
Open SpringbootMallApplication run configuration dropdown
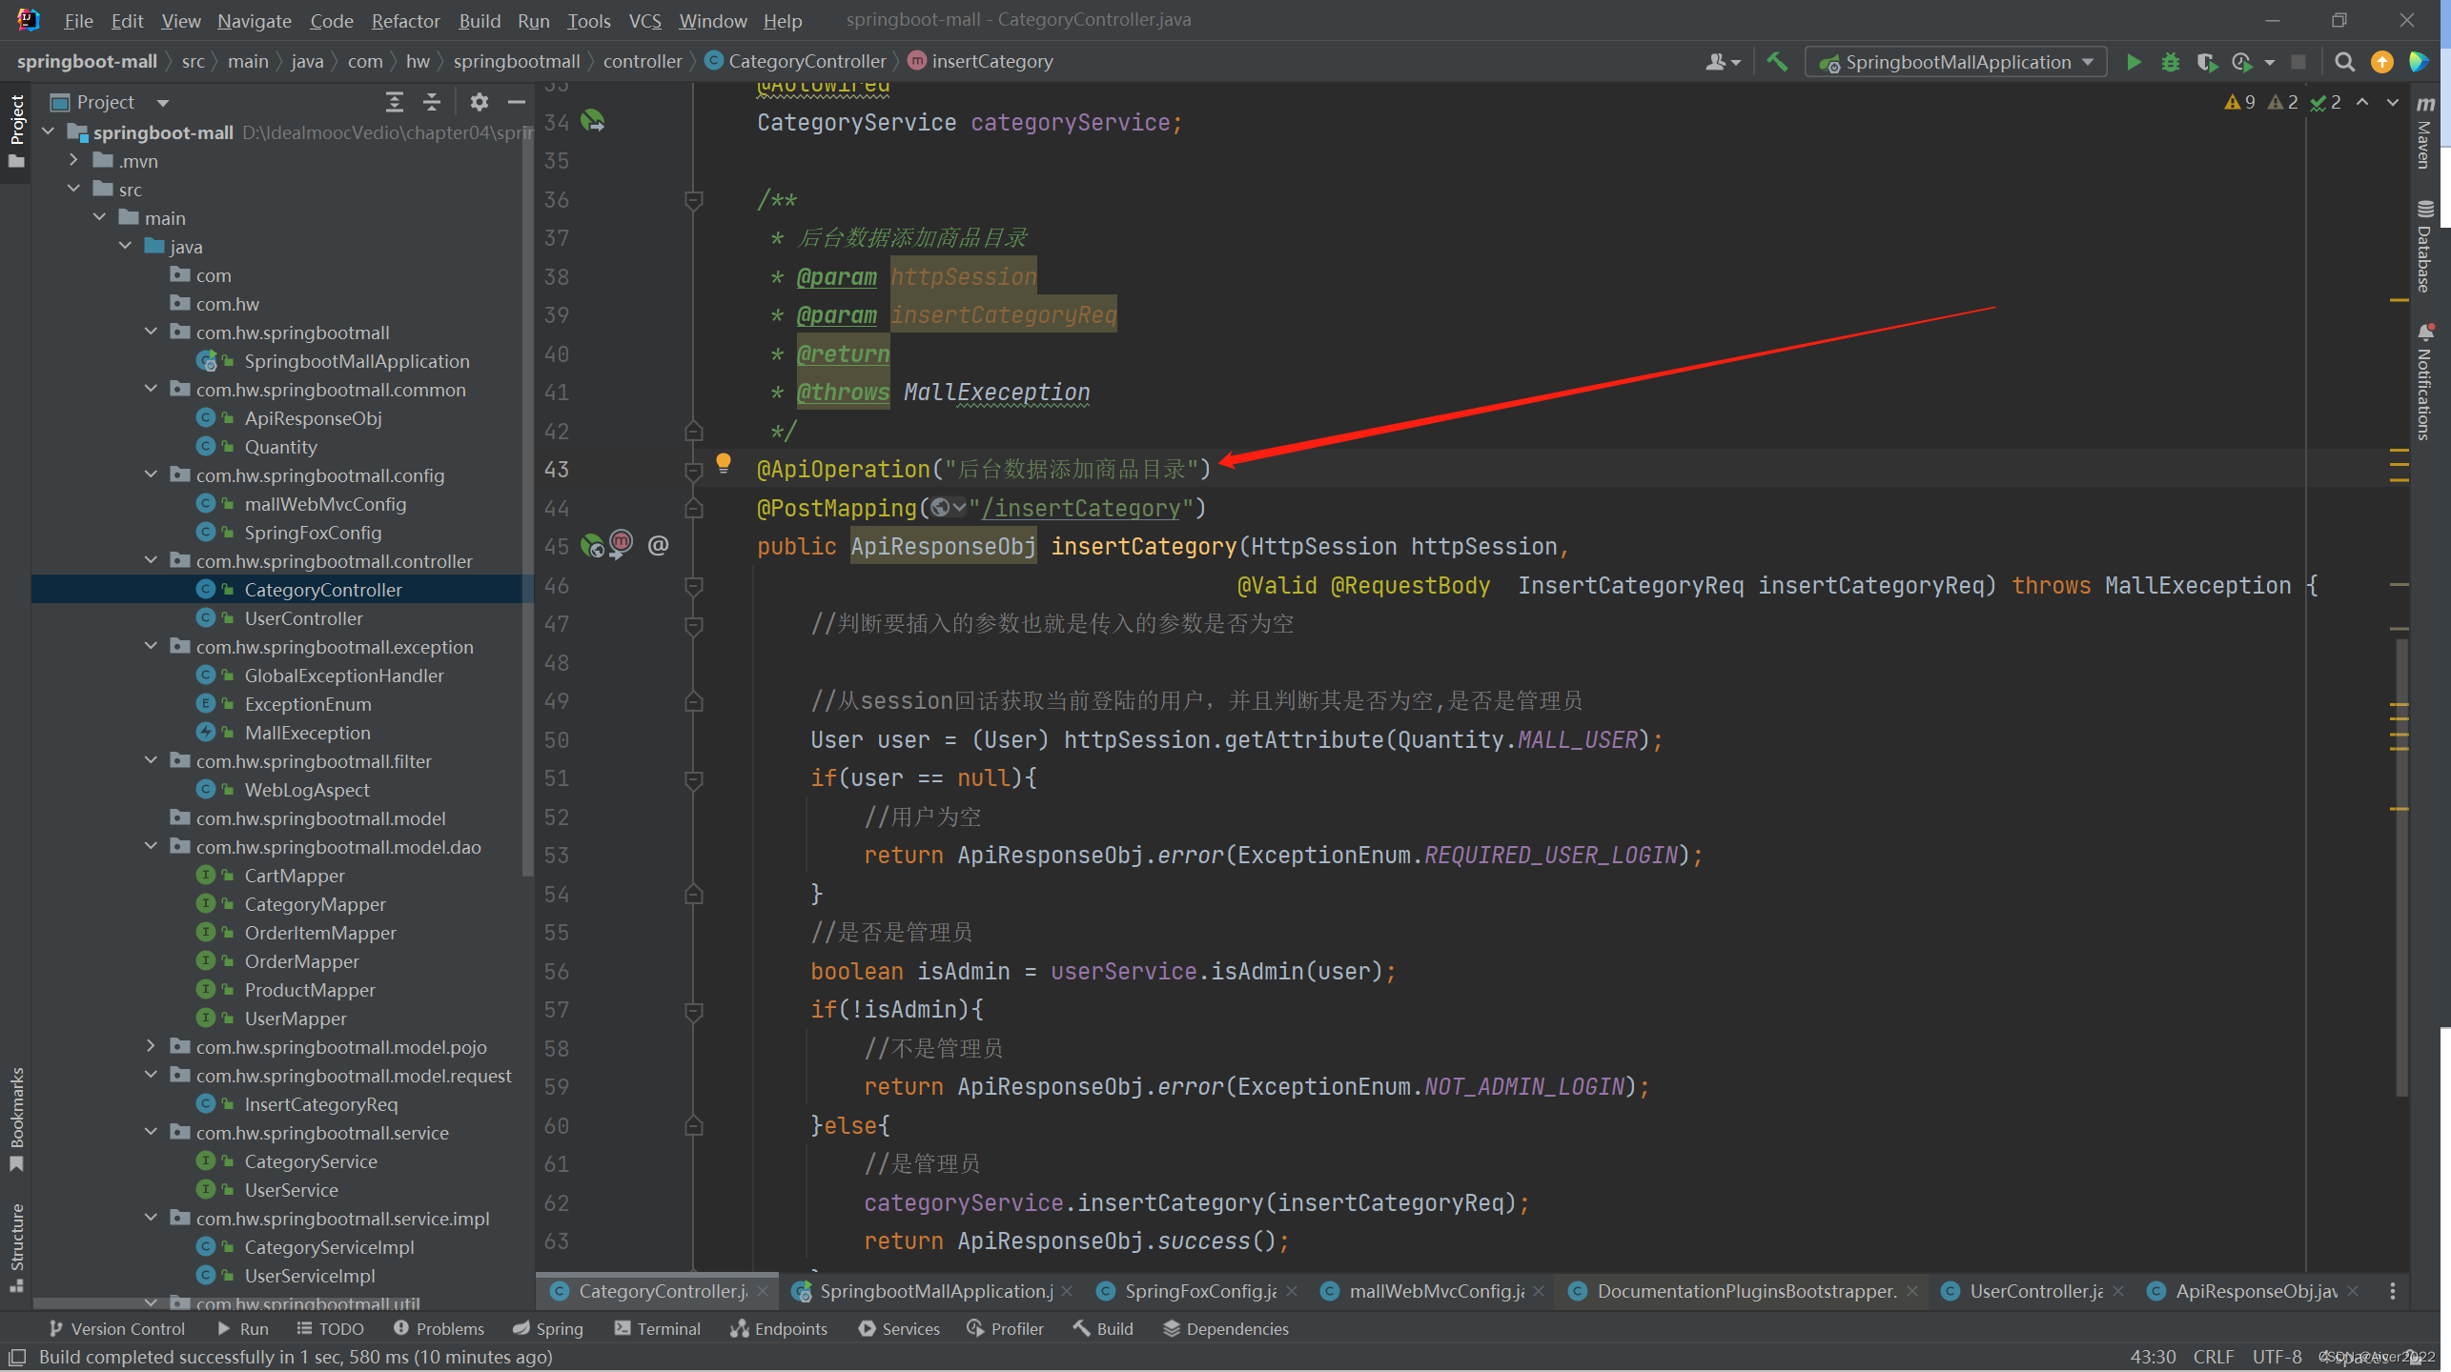[x=1956, y=62]
